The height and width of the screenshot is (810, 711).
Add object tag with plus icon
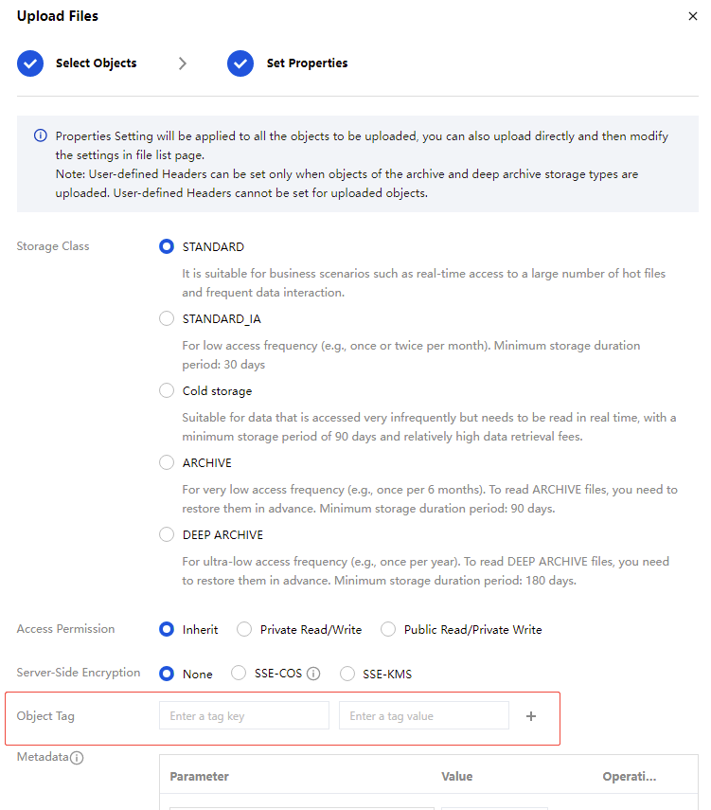coord(531,716)
